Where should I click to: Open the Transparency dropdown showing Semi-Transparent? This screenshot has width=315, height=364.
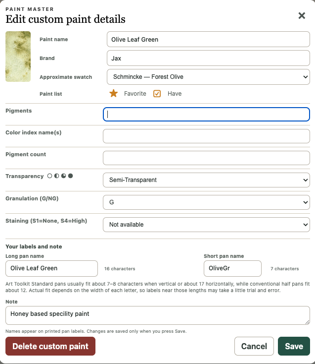click(206, 180)
